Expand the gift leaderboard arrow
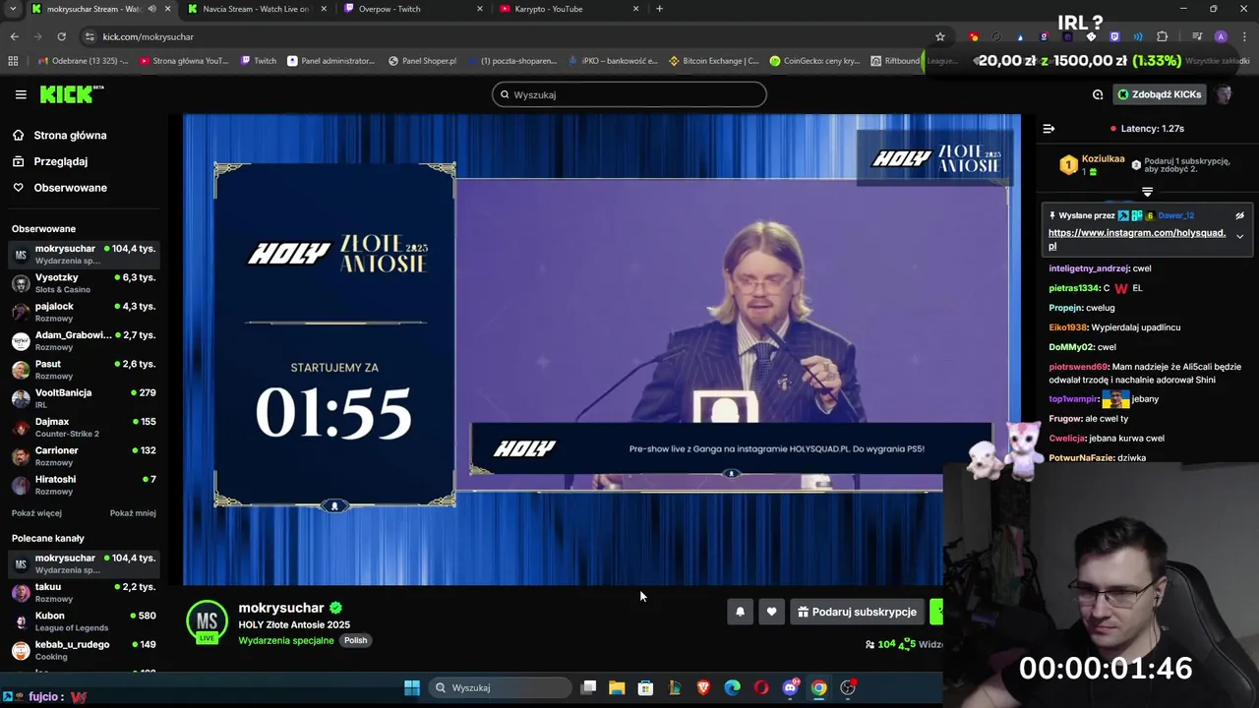 (x=1147, y=192)
